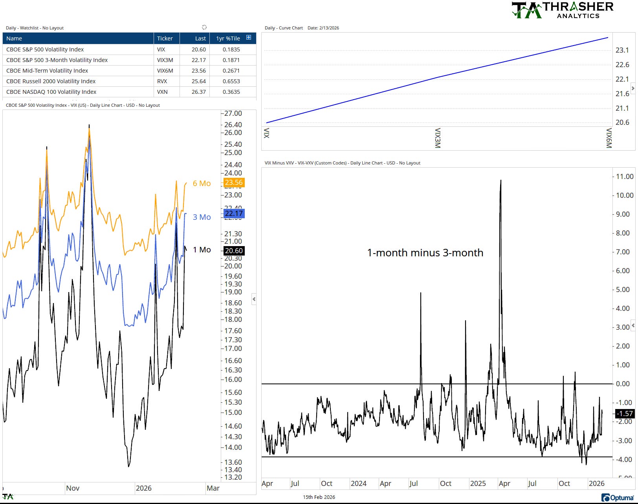Select CBOE Russell 2000 Volatility Index row
This screenshot has width=638, height=504.
[129, 81]
